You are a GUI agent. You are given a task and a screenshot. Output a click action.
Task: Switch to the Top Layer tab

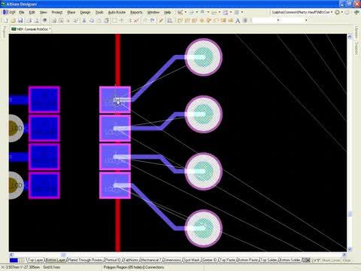click(35, 260)
